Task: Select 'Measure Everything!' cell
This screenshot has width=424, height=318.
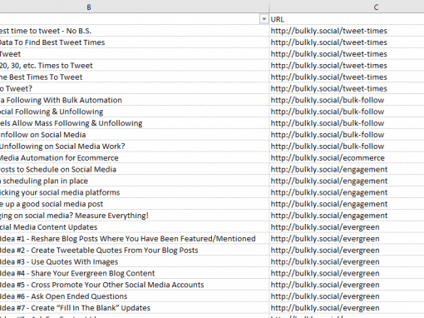Action: (x=135, y=216)
